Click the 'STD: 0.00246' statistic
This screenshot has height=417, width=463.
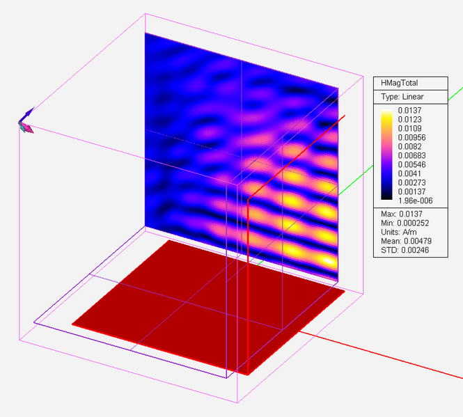coord(405,250)
